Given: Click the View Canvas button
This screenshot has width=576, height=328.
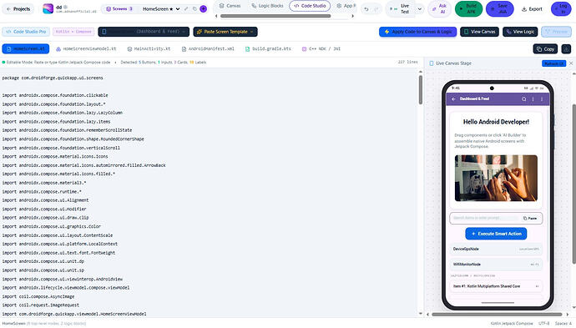Looking at the screenshot, I should (479, 32).
